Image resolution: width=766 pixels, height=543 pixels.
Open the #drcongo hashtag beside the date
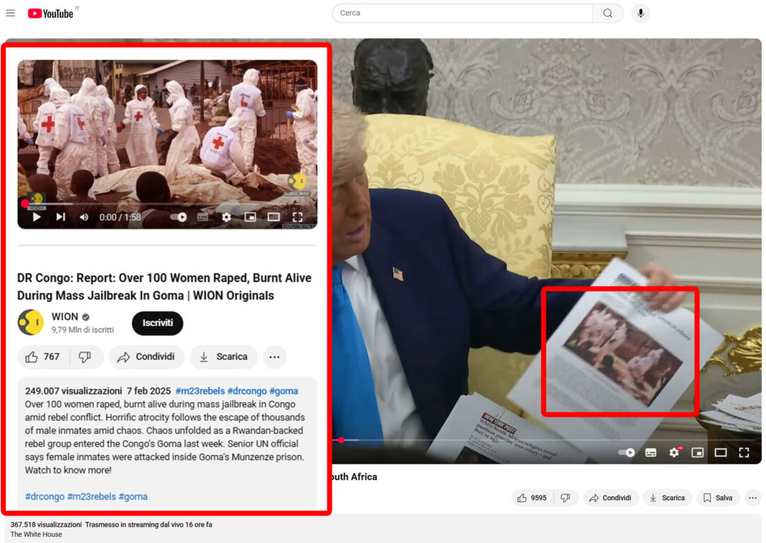coord(247,391)
